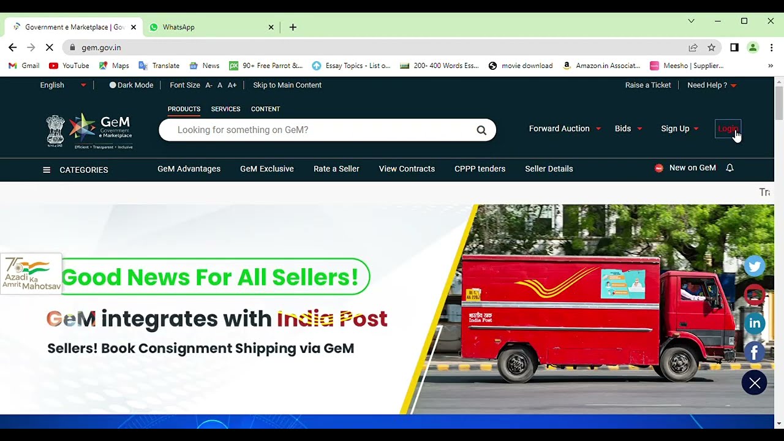Close the WhatsApp tab

coord(271,27)
